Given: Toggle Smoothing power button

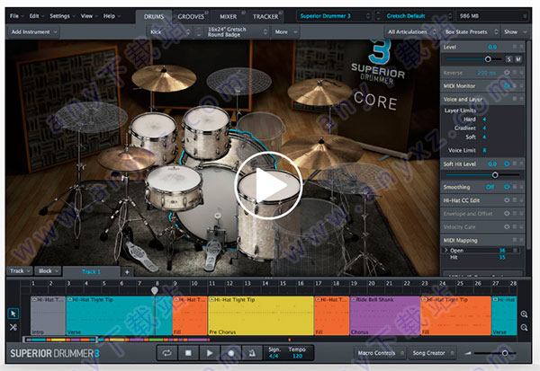Looking at the screenshot, I should [x=507, y=187].
